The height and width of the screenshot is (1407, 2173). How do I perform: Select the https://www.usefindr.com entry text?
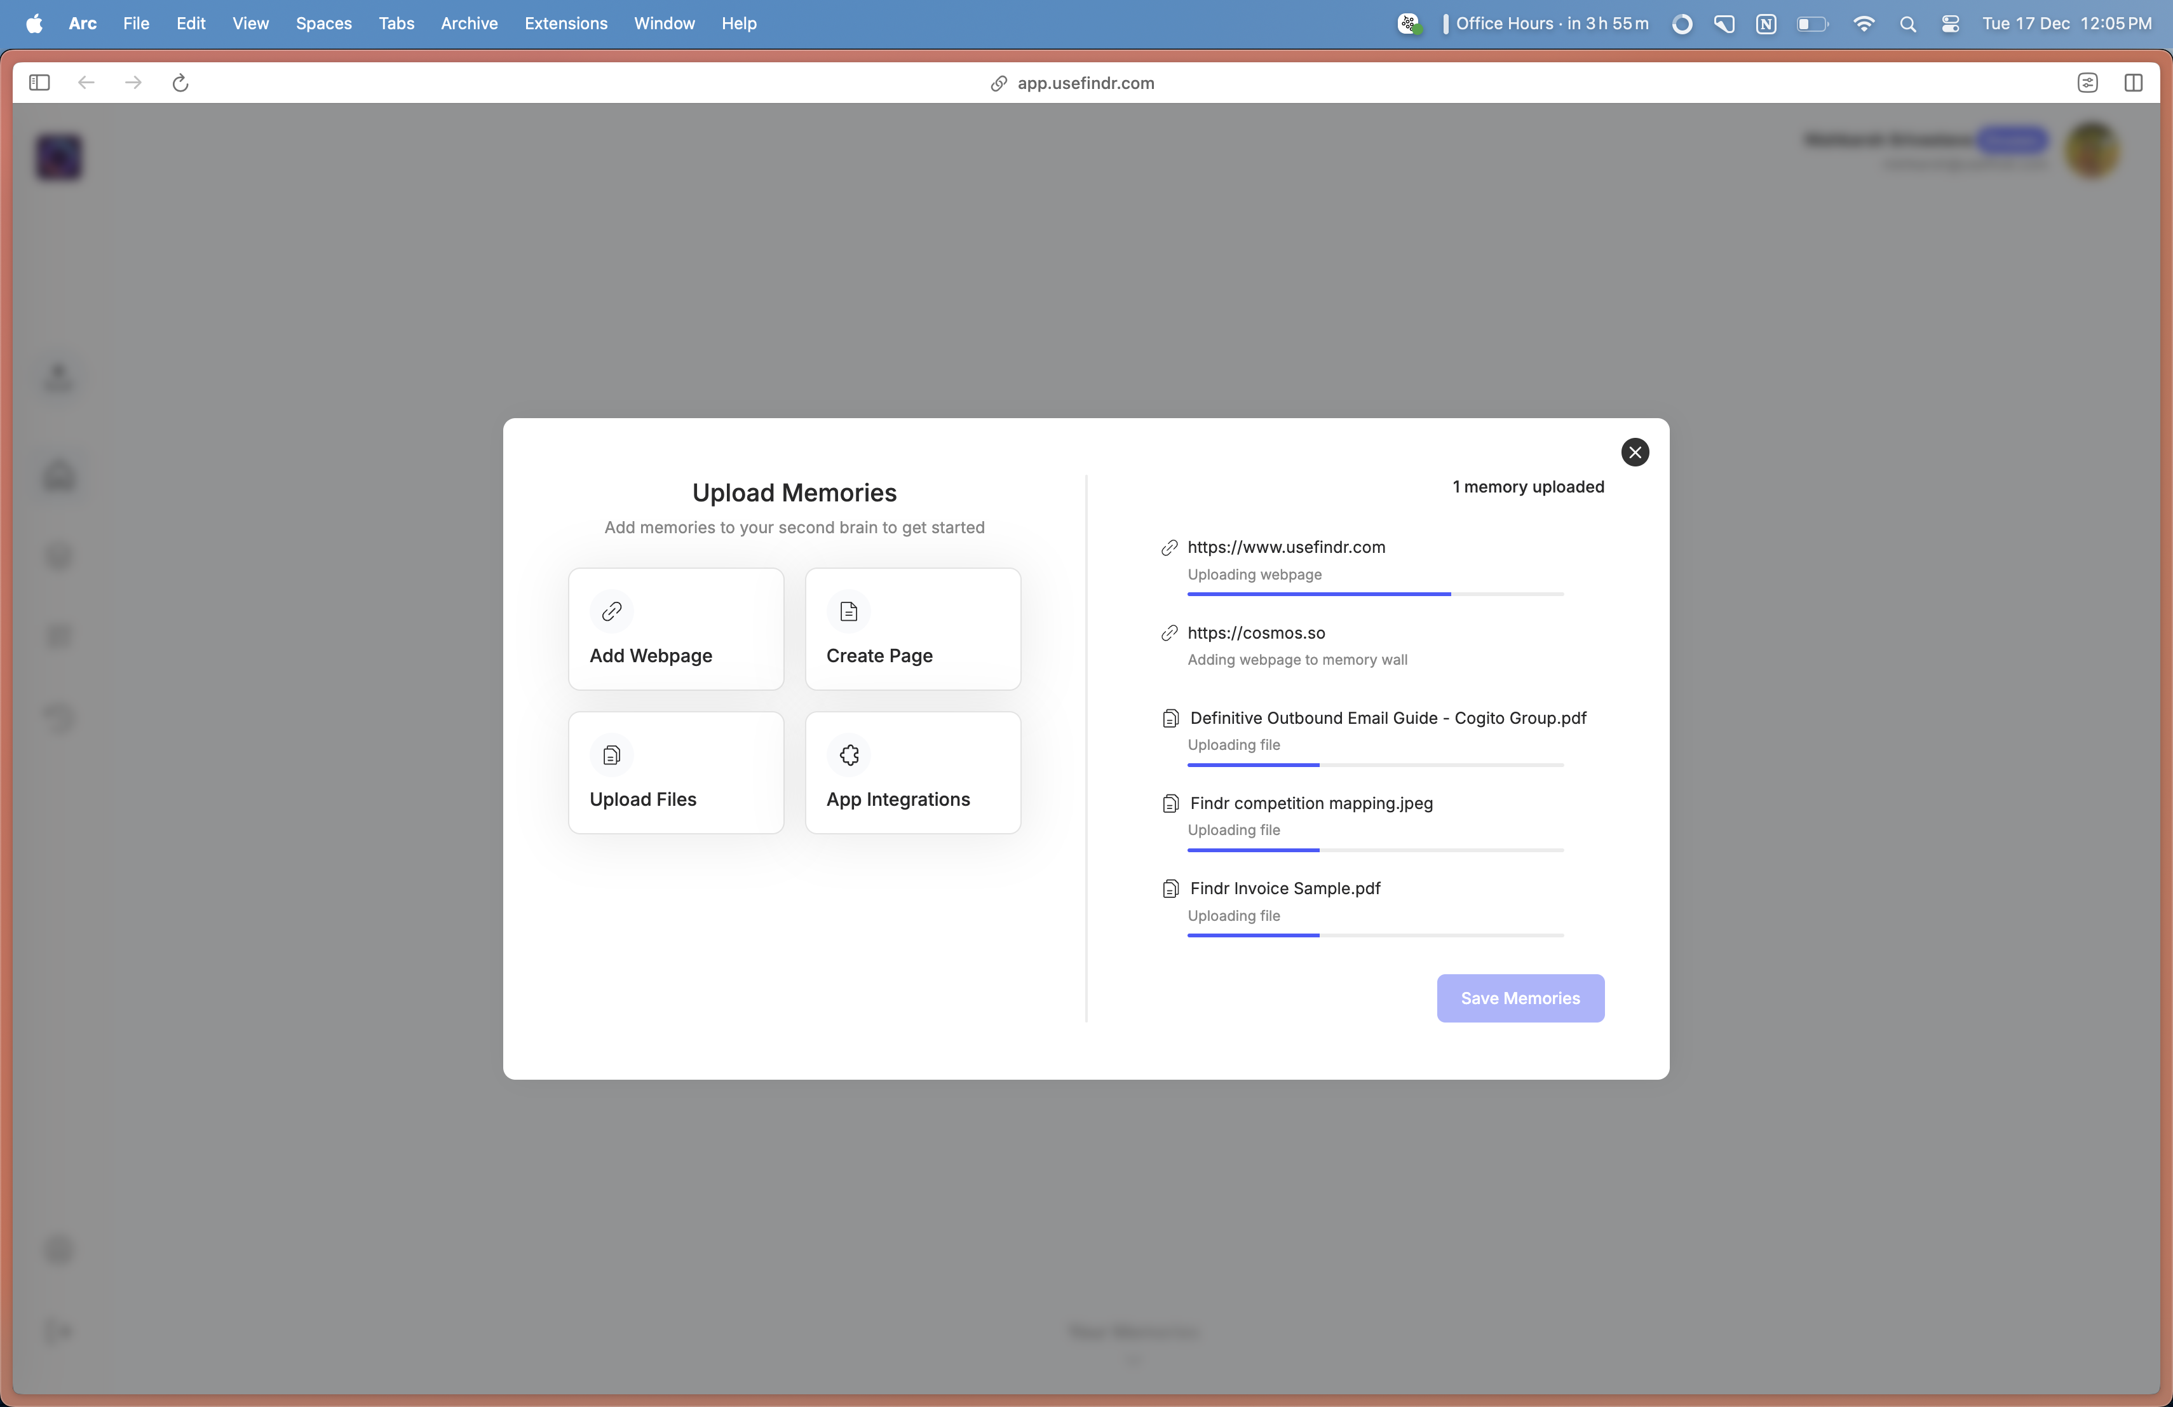tap(1287, 547)
